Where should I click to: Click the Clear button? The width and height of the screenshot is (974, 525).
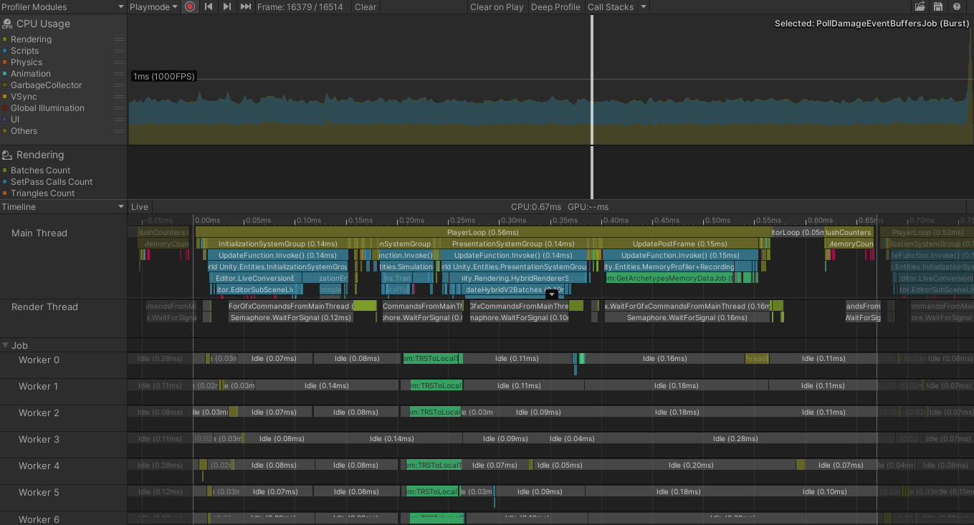click(366, 6)
